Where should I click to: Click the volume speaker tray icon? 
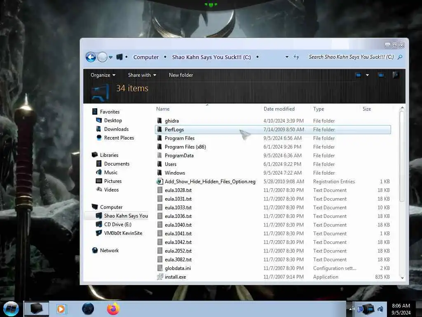(x=380, y=309)
